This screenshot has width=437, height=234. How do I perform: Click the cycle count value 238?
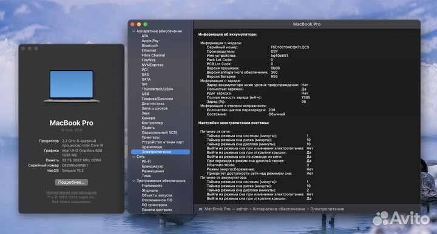point(272,110)
